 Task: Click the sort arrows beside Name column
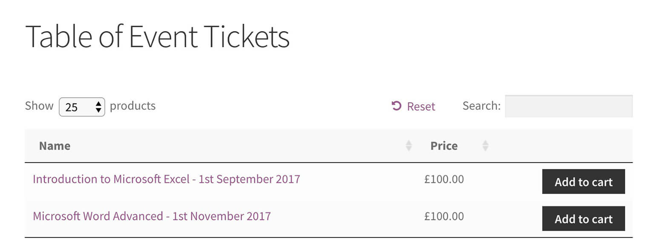click(x=409, y=145)
